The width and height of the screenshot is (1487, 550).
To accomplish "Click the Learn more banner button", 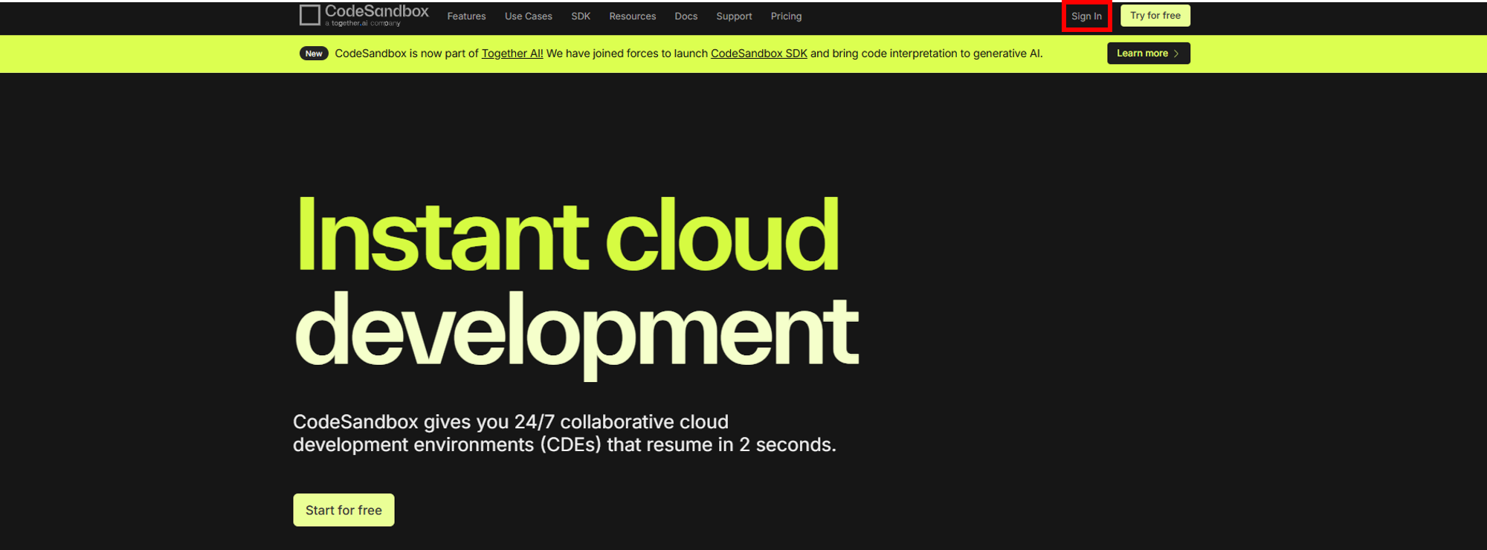I will click(1149, 54).
